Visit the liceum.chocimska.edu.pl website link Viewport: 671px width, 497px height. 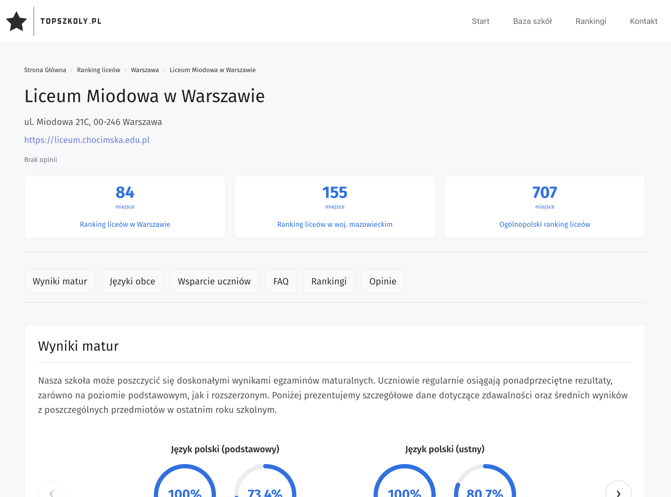point(87,140)
